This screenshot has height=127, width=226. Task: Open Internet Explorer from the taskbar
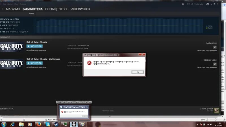(x=12, y=124)
